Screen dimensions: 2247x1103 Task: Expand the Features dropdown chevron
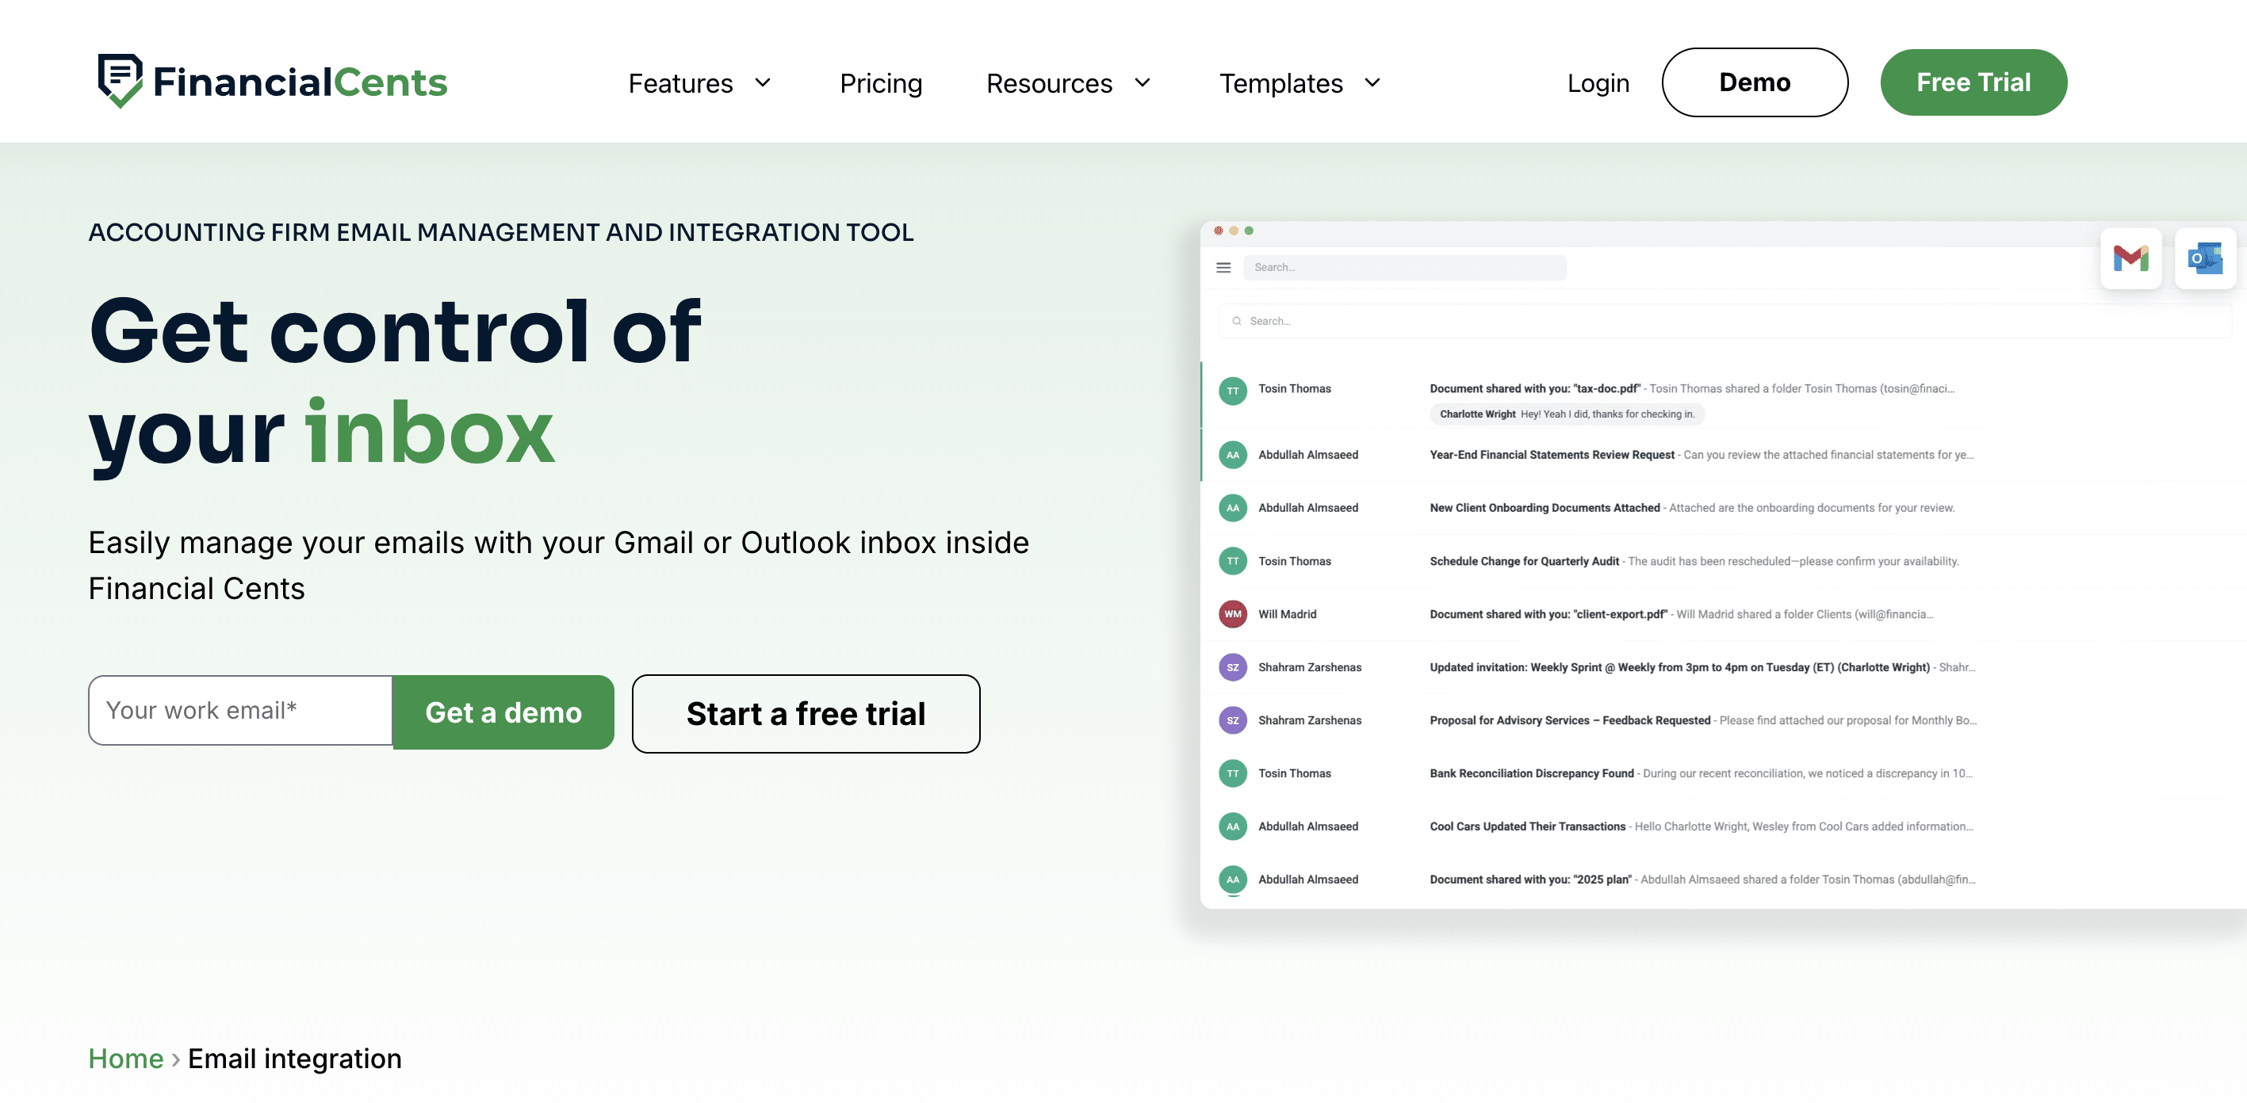pos(763,83)
